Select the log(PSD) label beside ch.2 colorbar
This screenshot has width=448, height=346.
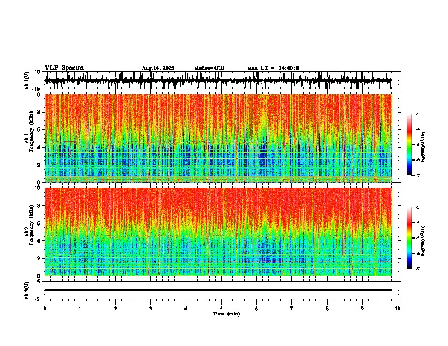423,241
